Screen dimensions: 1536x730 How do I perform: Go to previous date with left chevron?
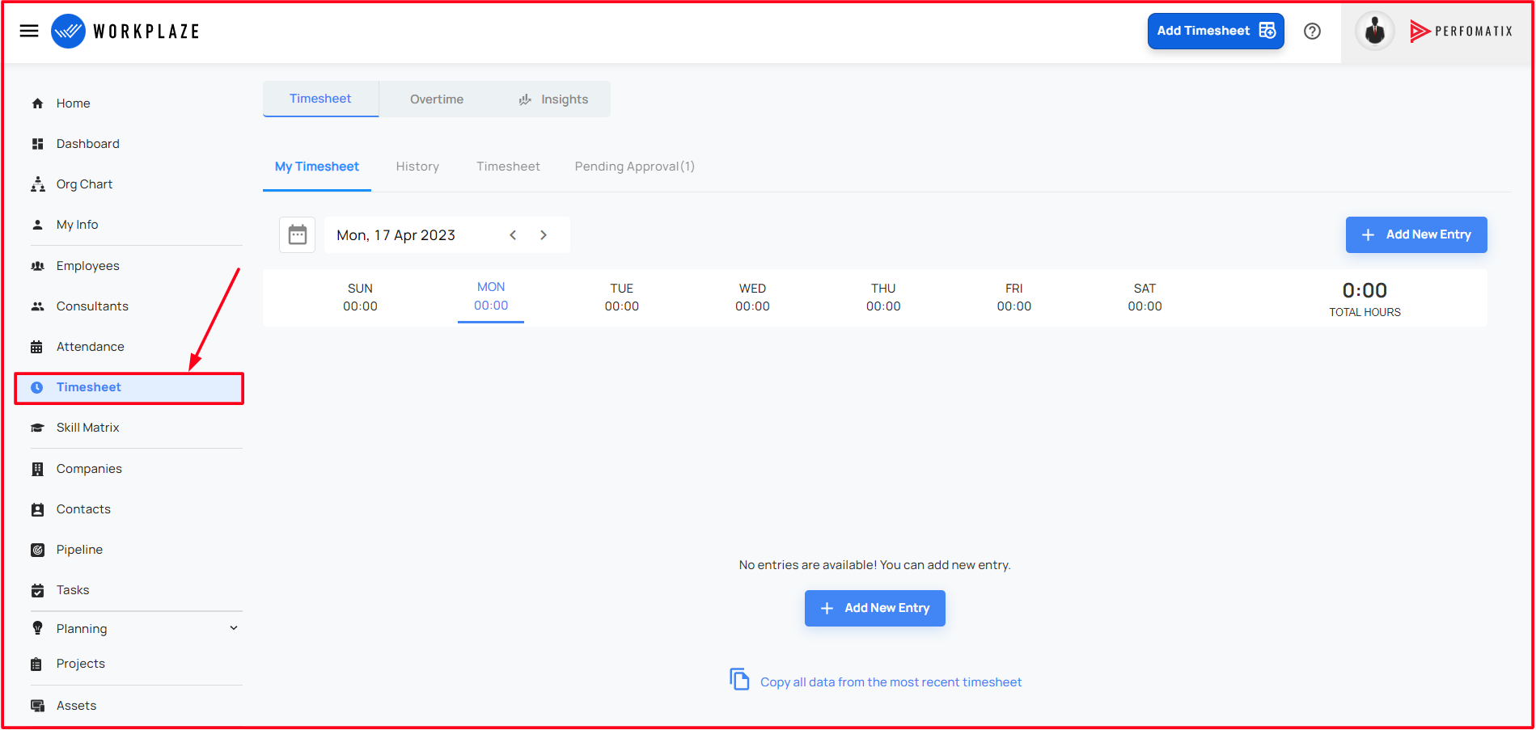pos(513,235)
